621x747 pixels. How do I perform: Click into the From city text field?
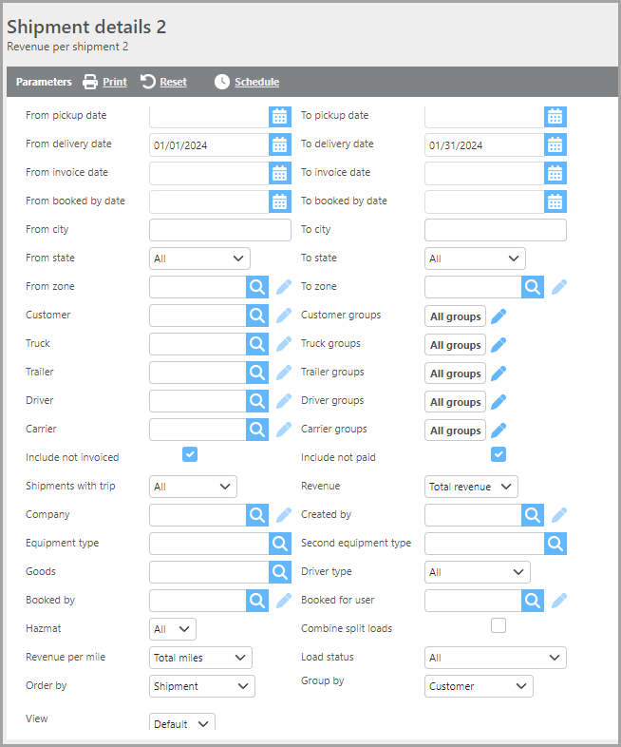(220, 230)
